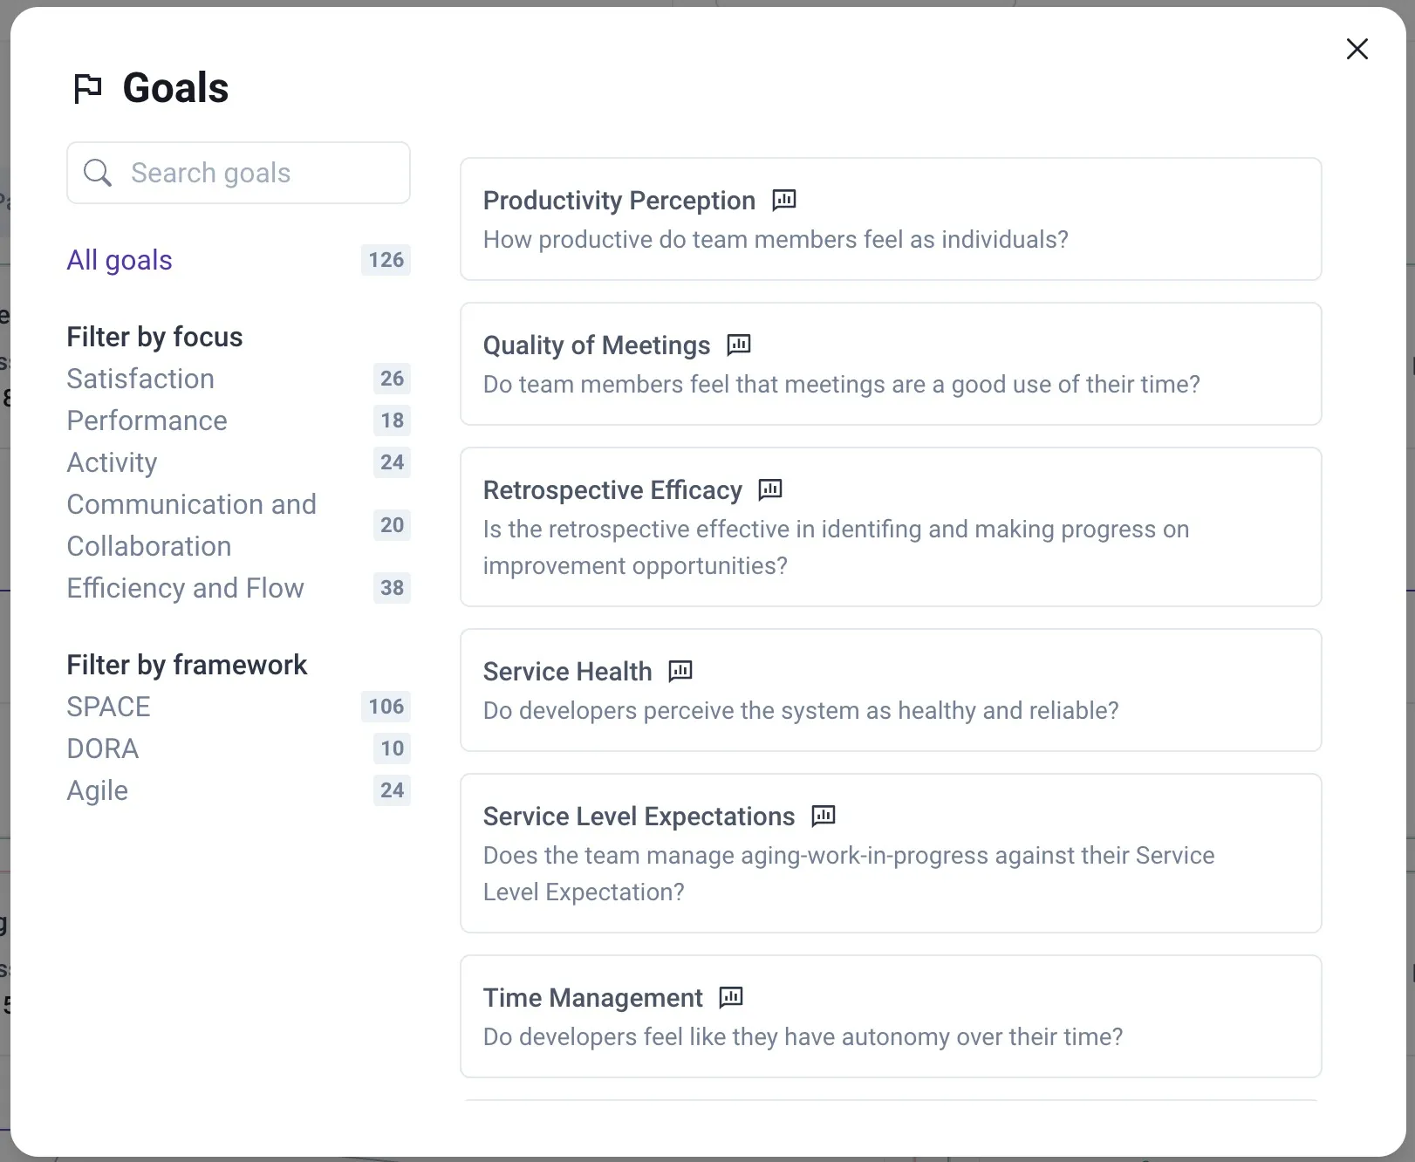Select Efficiency and Flow filter

(x=185, y=588)
